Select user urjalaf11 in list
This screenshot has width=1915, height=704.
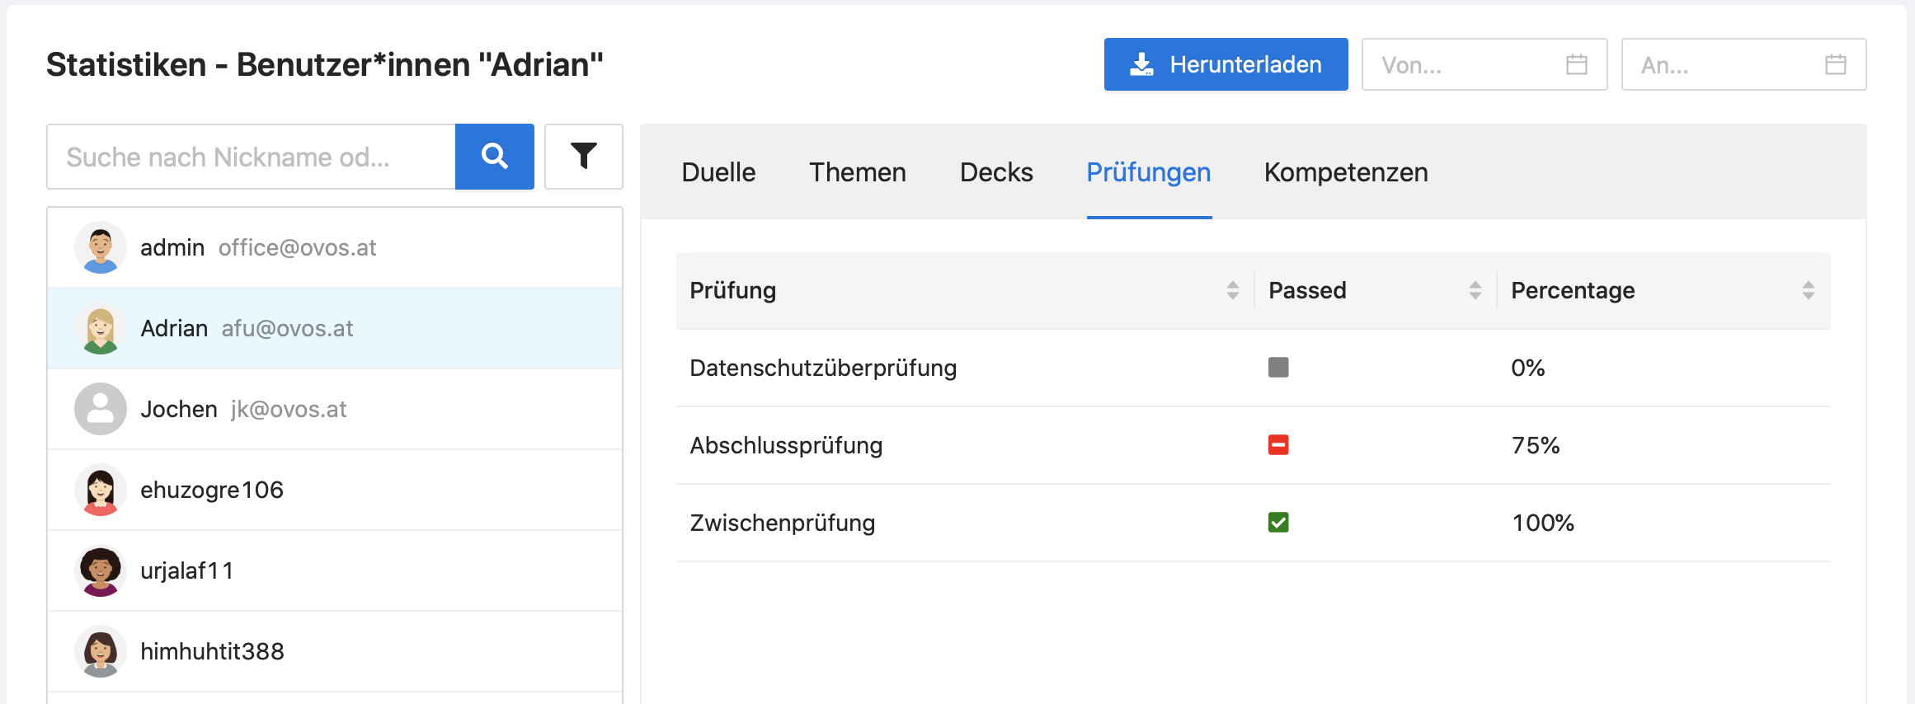click(335, 570)
